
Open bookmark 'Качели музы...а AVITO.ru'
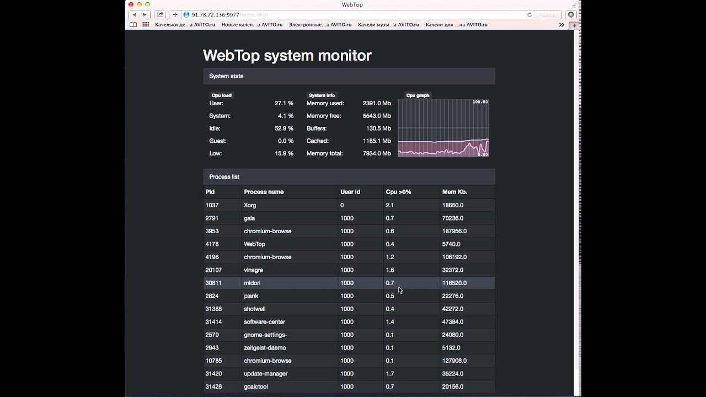tap(388, 25)
